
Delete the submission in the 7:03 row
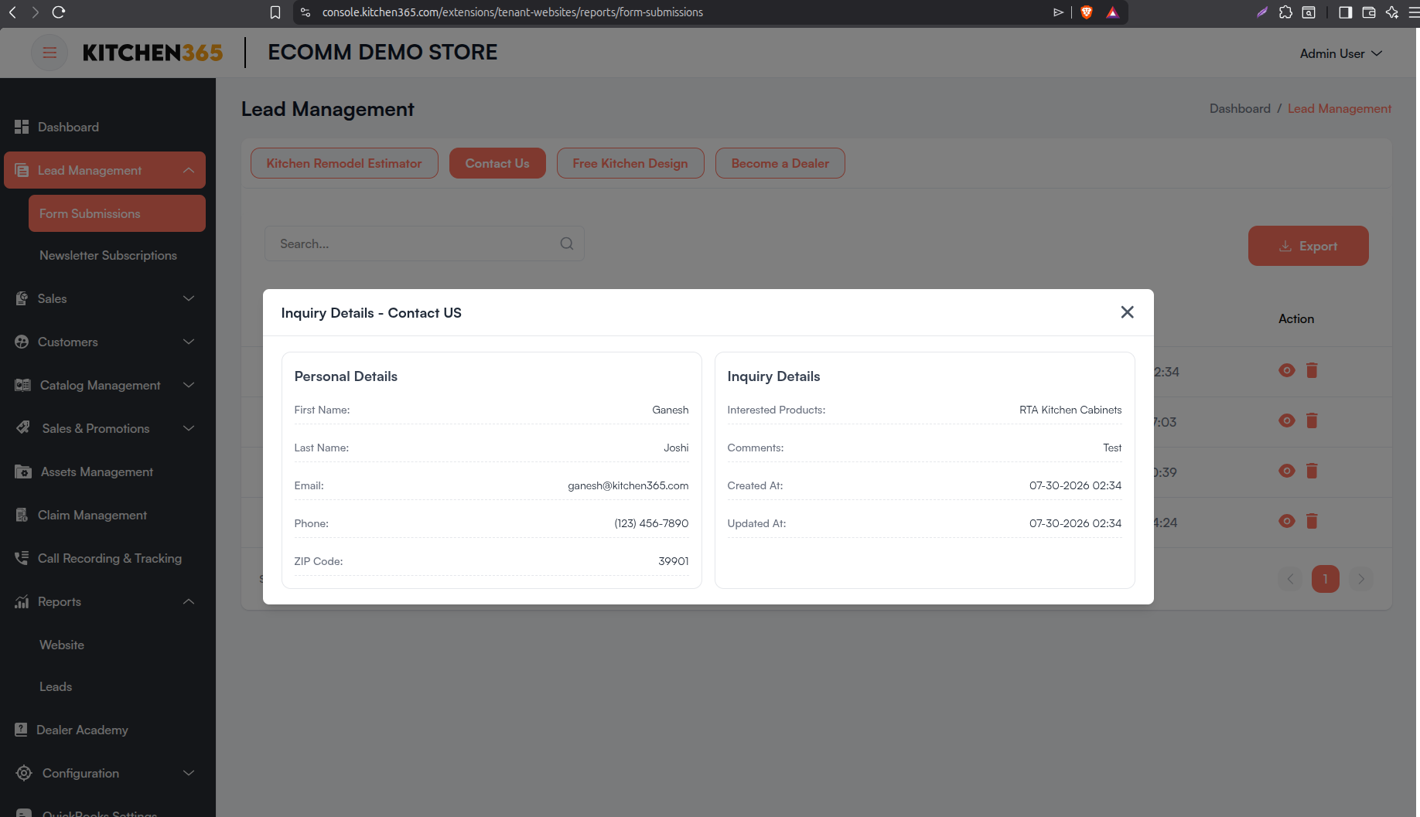[x=1312, y=420]
